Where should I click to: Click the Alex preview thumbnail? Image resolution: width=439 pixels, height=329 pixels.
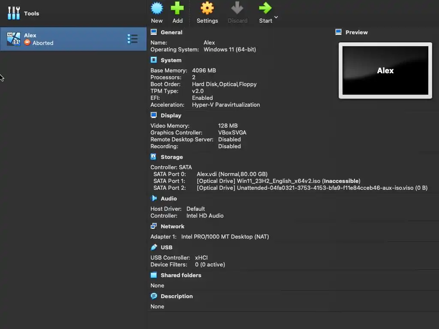(x=385, y=71)
